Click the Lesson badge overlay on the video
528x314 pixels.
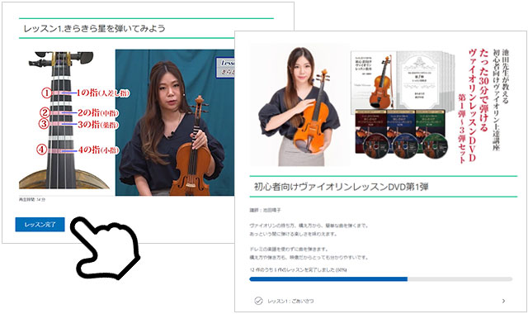tap(225, 67)
